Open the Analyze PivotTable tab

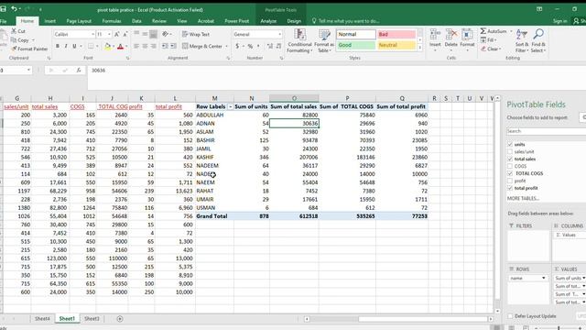click(268, 21)
